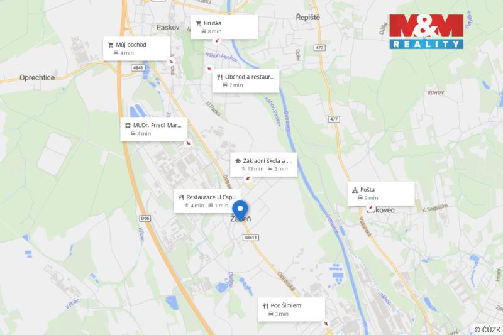Click the red arrow marker under Pošta card
Screen dimensions: 503x335
point(370,207)
